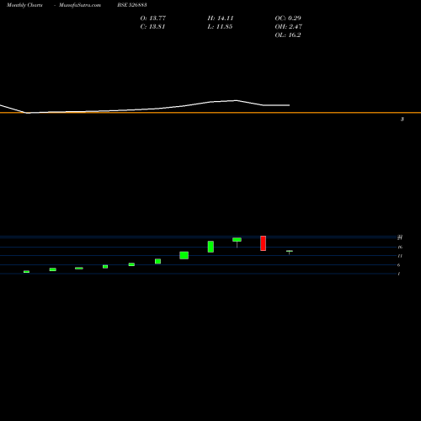The image size is (421, 421).
Task: Click the "6" price axis label
Action: [x=398, y=265]
